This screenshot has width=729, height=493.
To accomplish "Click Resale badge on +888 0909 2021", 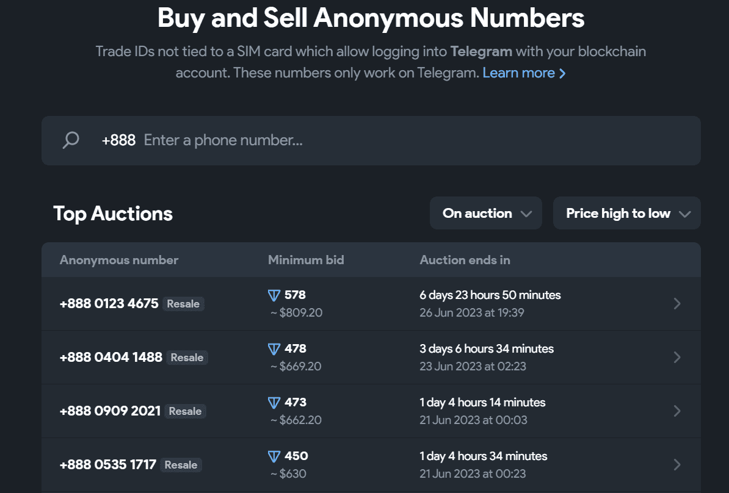I will pos(185,411).
